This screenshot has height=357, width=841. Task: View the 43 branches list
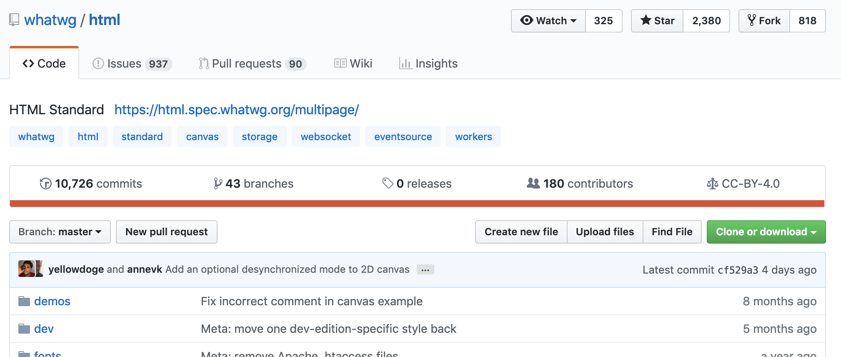[x=253, y=184]
